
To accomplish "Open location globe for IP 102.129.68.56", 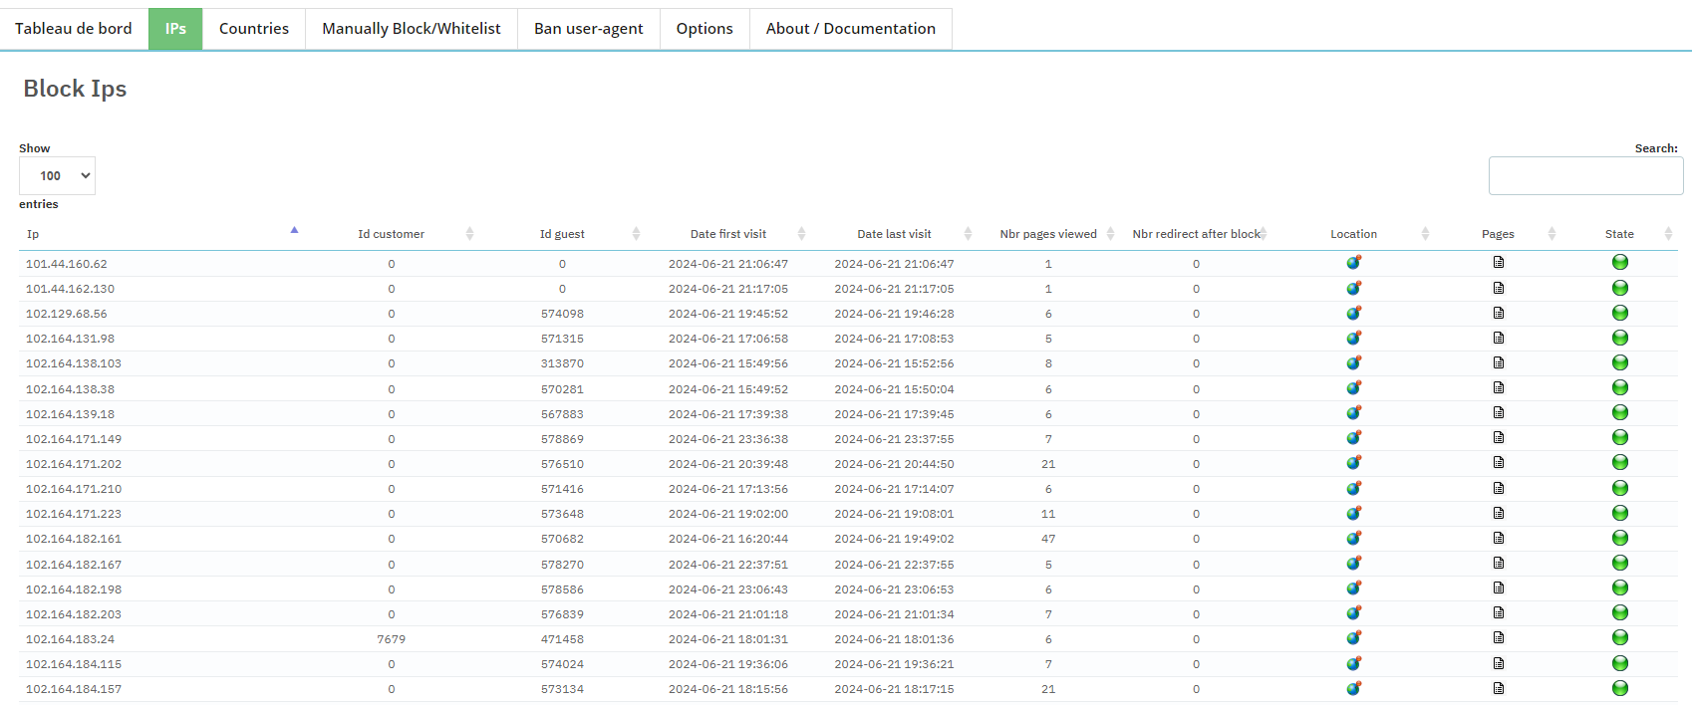I will 1353,313.
